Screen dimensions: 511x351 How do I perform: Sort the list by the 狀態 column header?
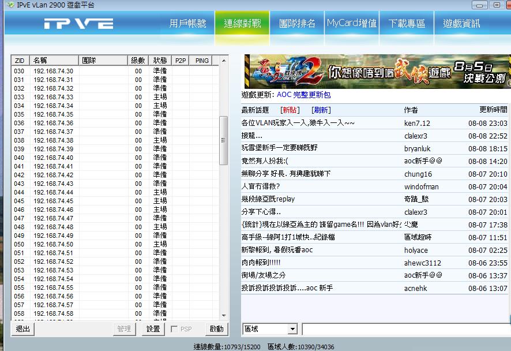pyautogui.click(x=159, y=61)
